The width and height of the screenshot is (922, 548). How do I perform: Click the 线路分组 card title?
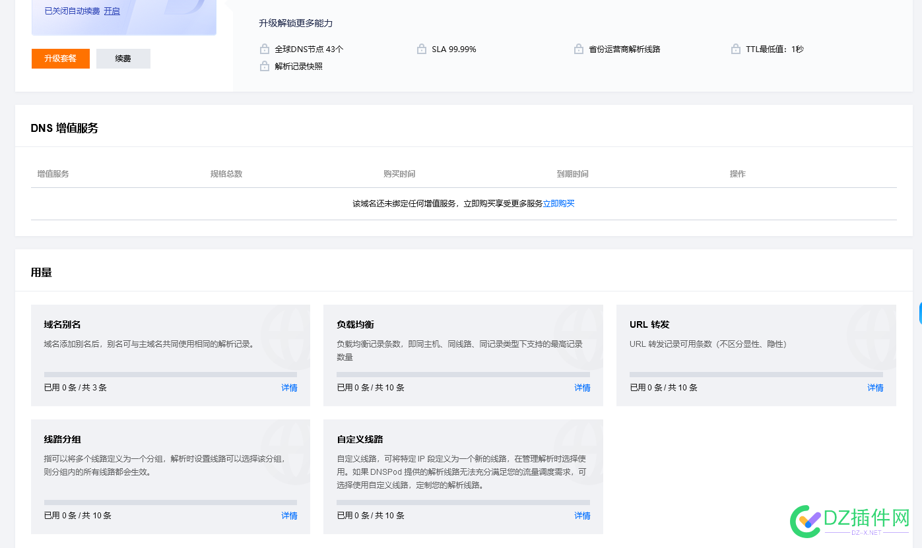[63, 440]
